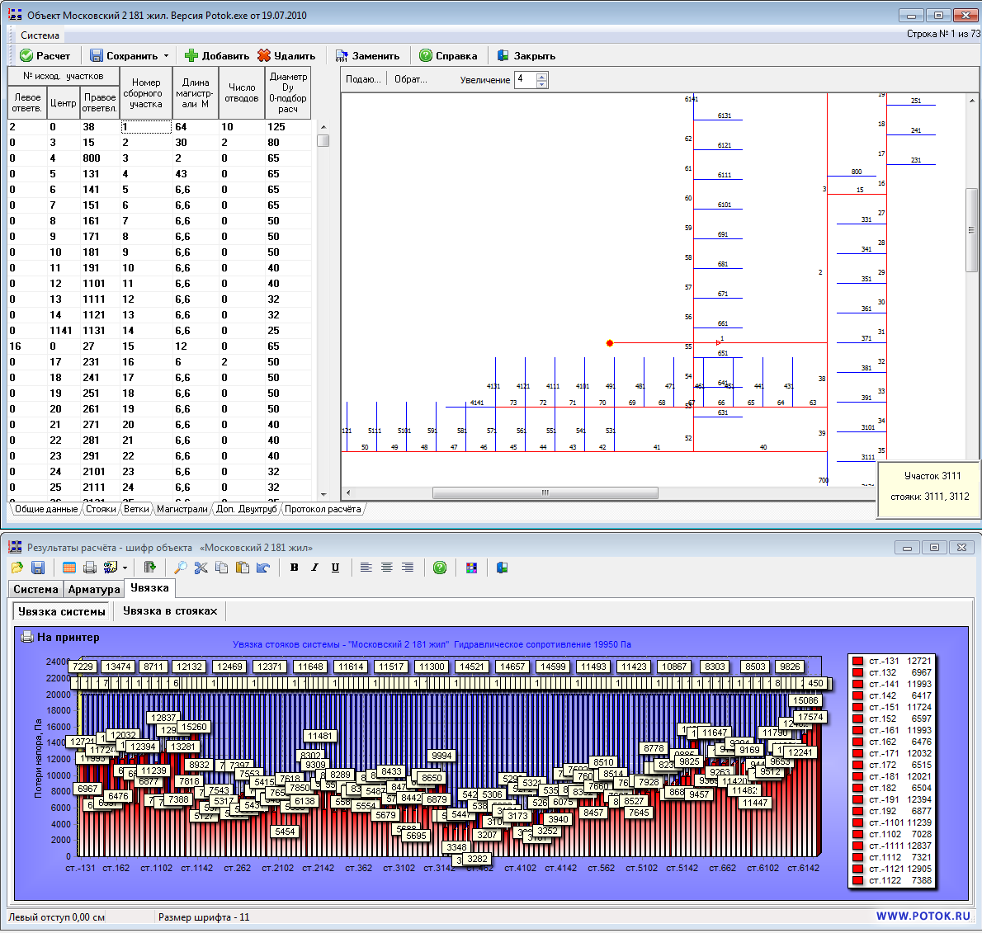Click the magnifier search icon in results toolbar
982x933 pixels.
pyautogui.click(x=180, y=568)
